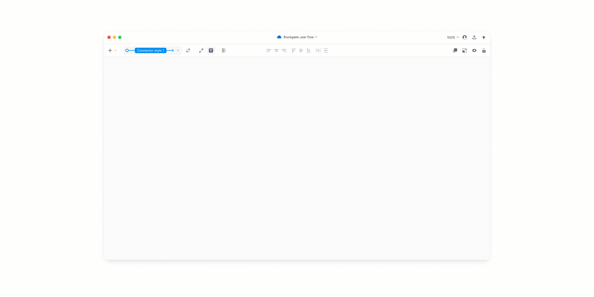Expand the arrow beside the plus icon

coord(115,50)
